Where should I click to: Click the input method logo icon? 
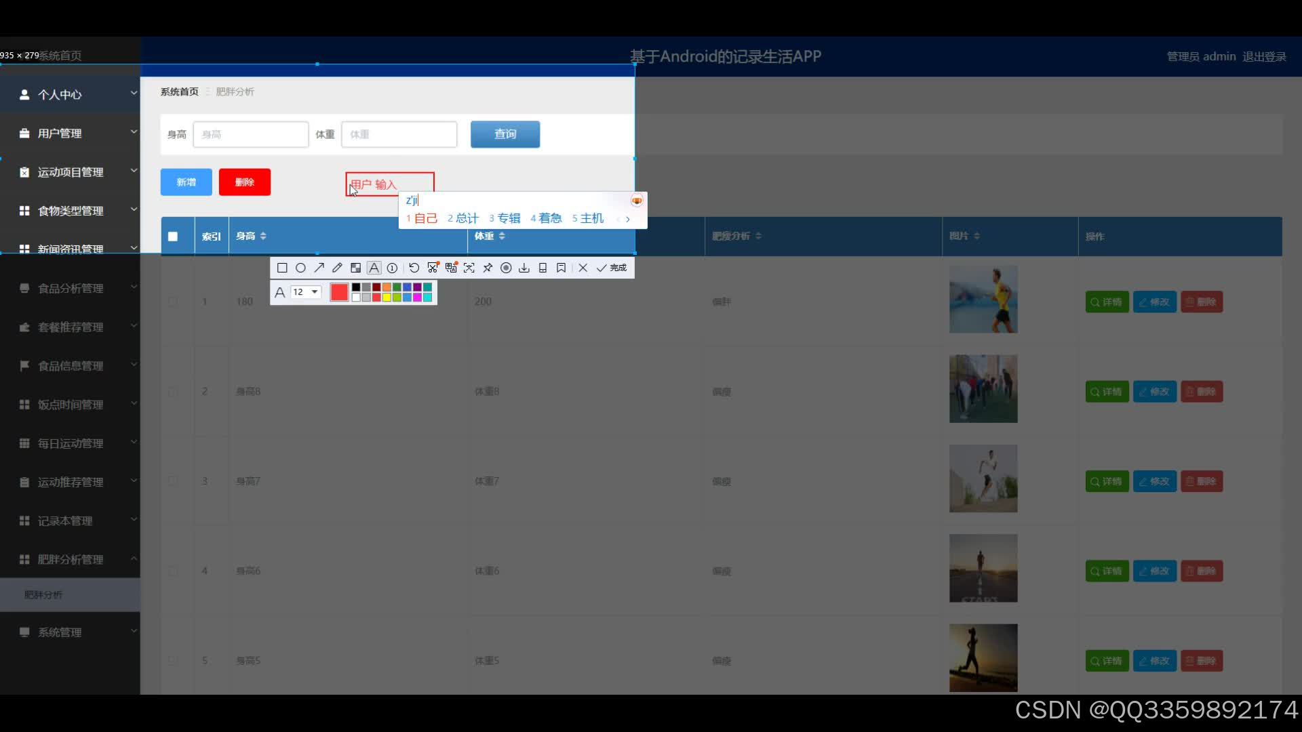637,201
